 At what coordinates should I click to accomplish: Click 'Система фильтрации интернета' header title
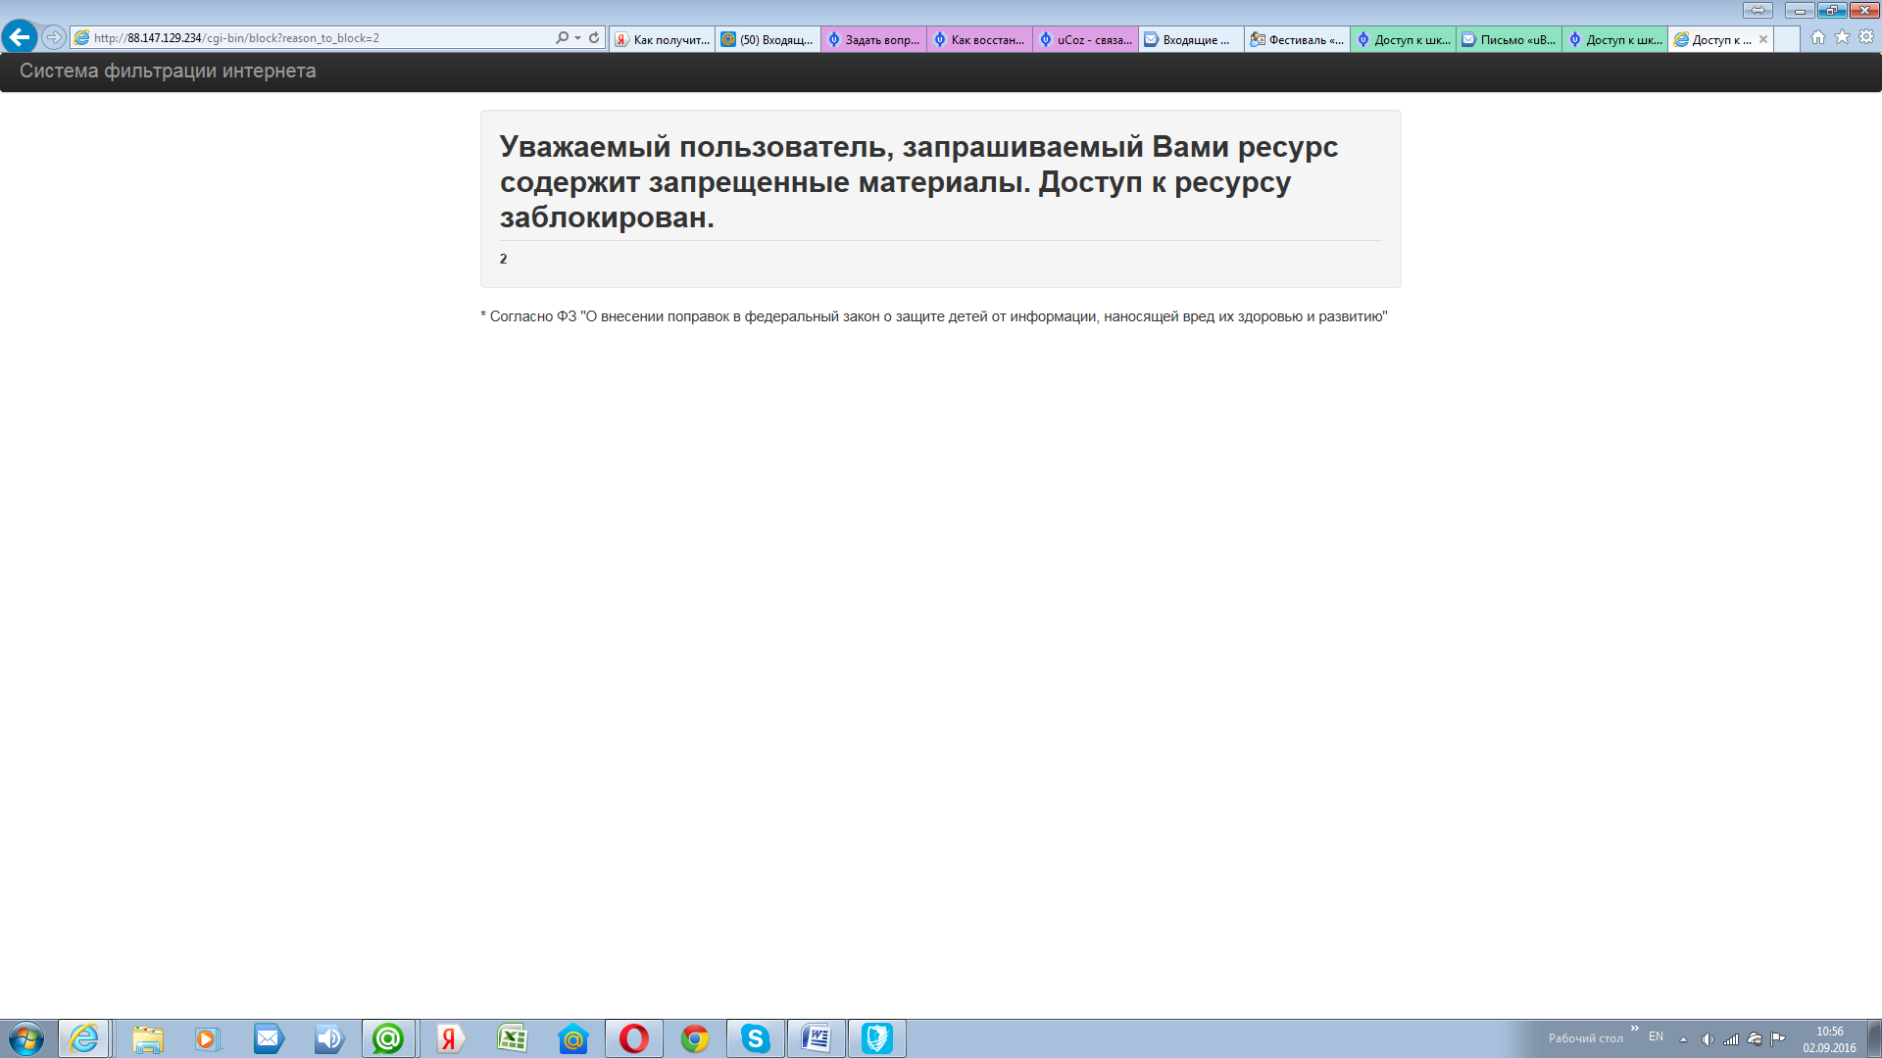pyautogui.click(x=168, y=72)
